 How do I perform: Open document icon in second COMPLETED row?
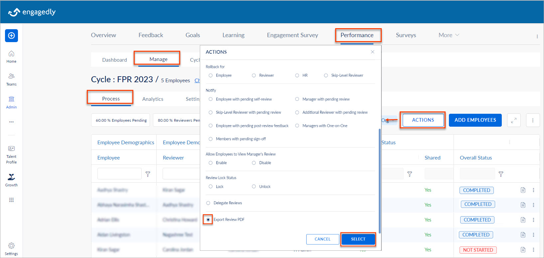523,205
